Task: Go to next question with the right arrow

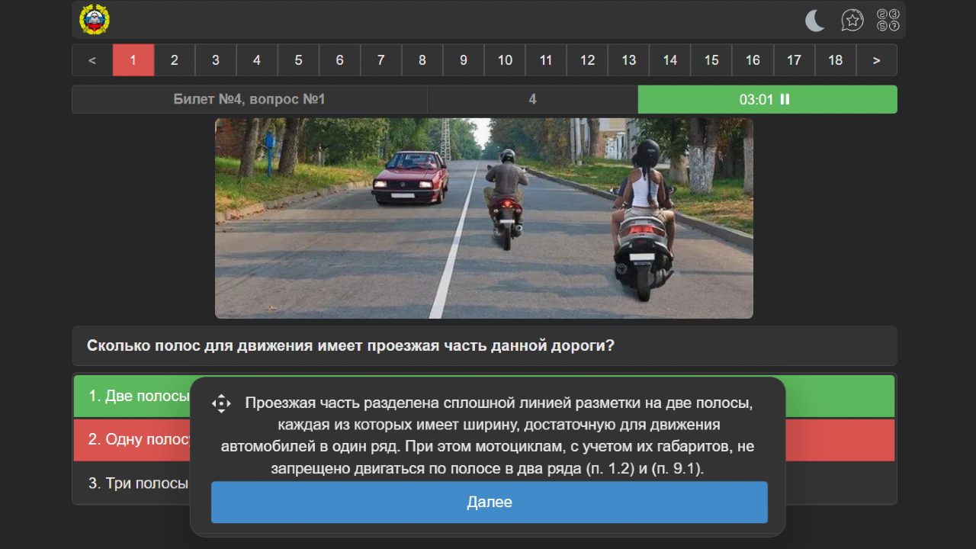Action: 876,59
